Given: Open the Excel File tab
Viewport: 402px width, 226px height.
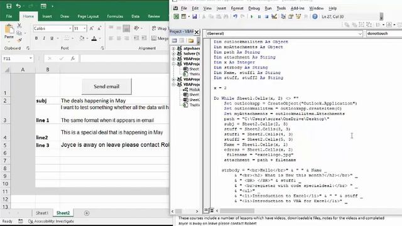Looking at the screenshot, I should pyautogui.click(x=9, y=16).
